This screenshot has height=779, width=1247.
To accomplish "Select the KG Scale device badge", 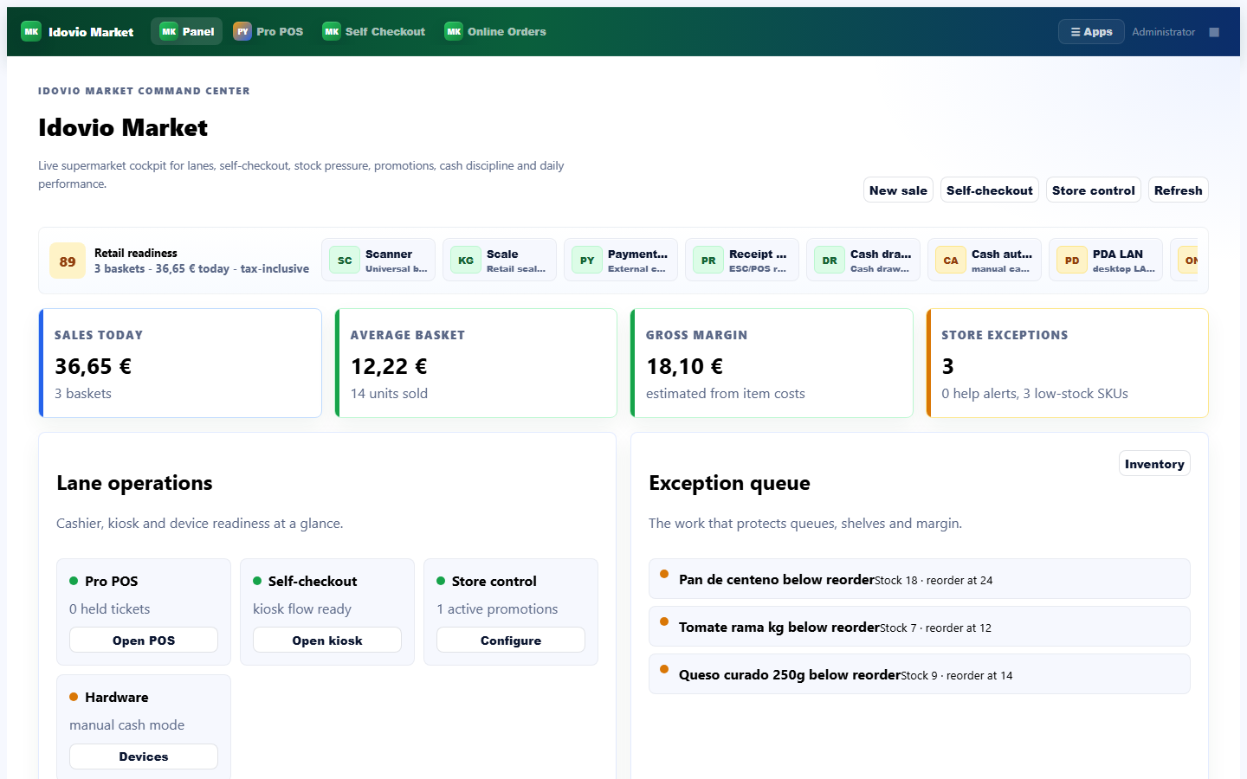I will [x=500, y=261].
